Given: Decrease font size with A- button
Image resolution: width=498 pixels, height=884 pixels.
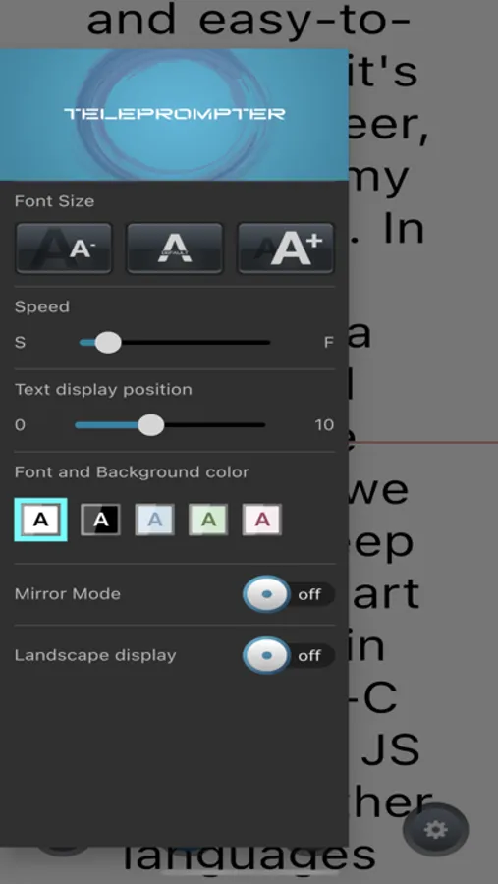Looking at the screenshot, I should [64, 249].
